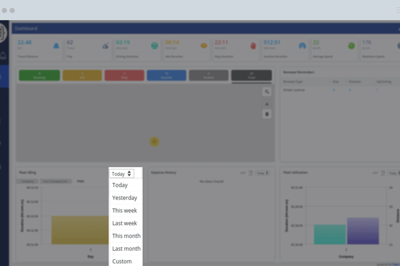400x266 pixels.
Task: Open the Expense History period dropdown
Action: (x=263, y=173)
